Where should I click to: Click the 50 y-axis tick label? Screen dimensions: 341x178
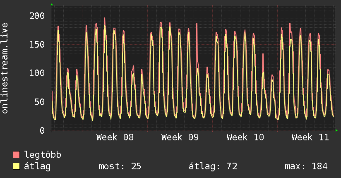coord(40,101)
